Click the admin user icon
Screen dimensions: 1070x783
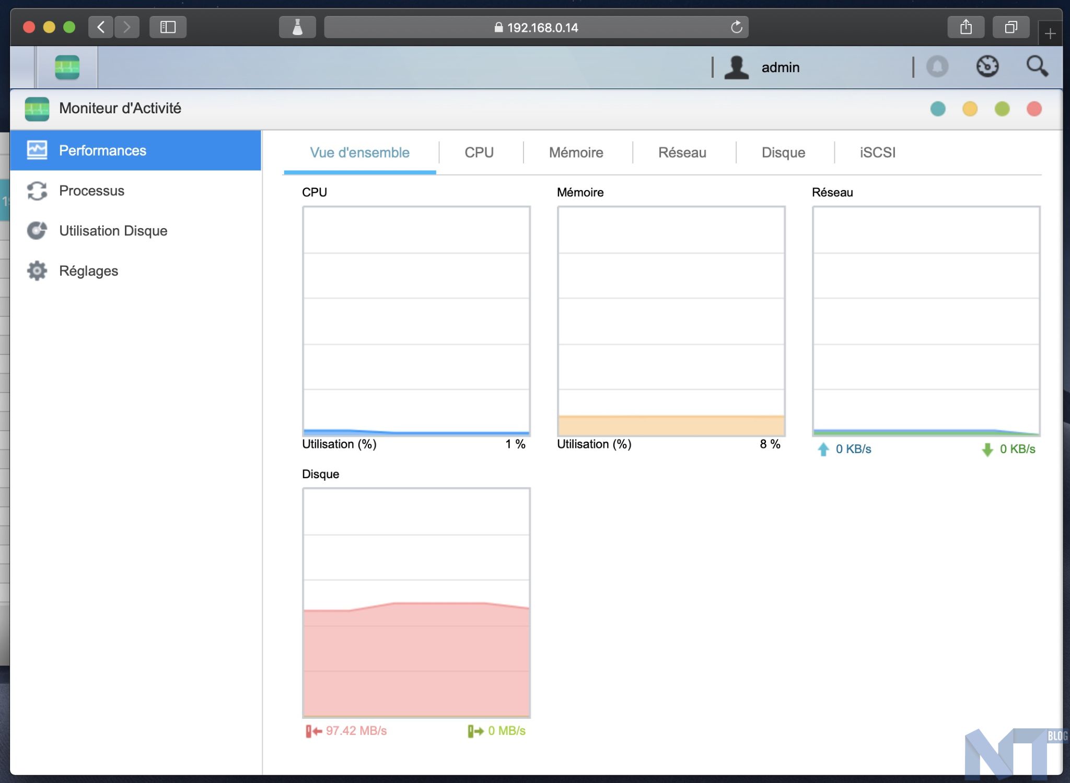point(737,67)
